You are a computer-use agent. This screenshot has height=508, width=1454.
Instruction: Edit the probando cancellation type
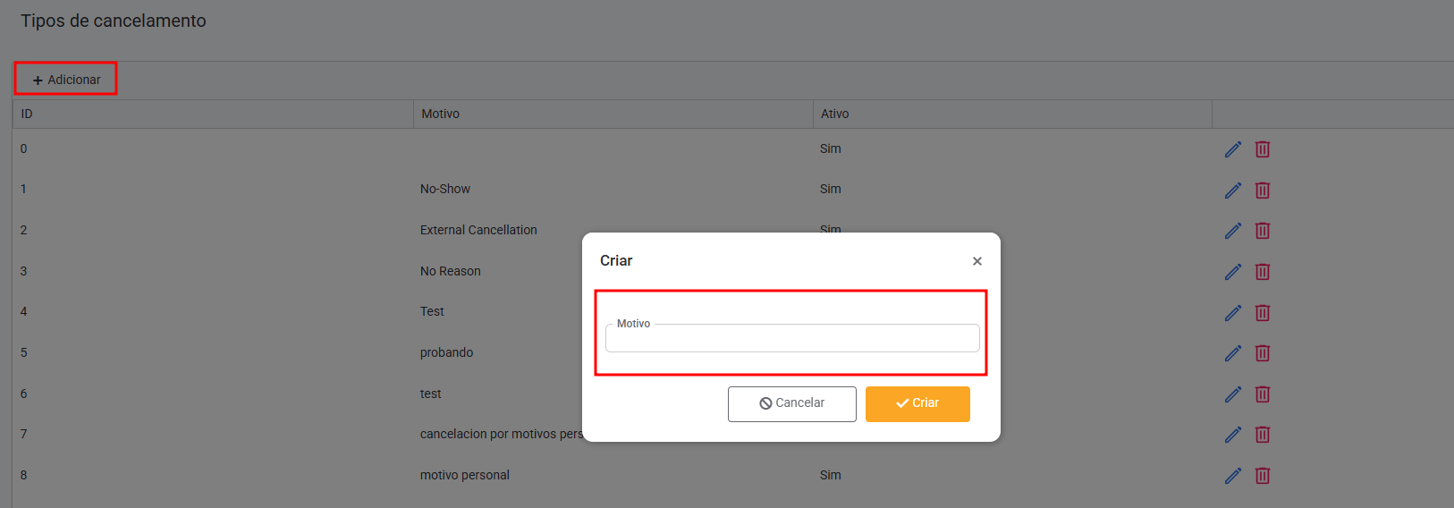pos(1232,353)
